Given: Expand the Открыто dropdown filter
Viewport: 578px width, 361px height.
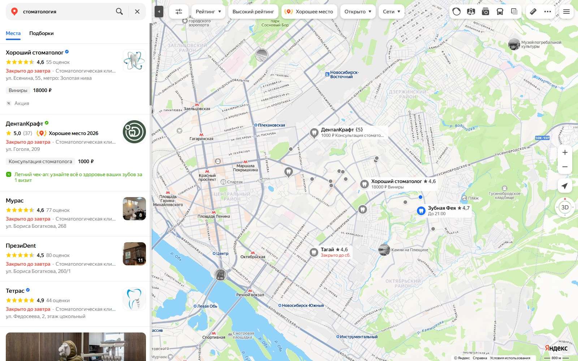Looking at the screenshot, I should [358, 12].
